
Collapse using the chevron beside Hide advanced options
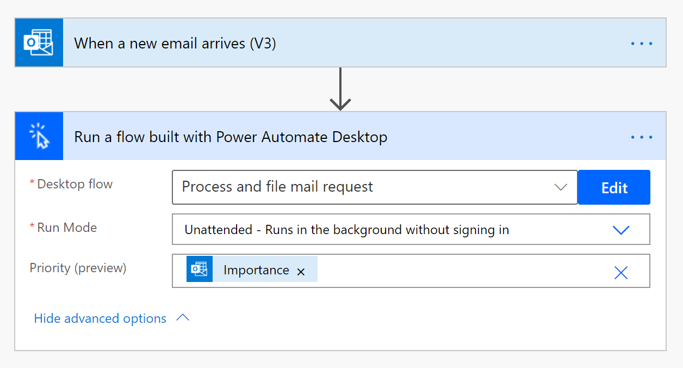pos(183,318)
